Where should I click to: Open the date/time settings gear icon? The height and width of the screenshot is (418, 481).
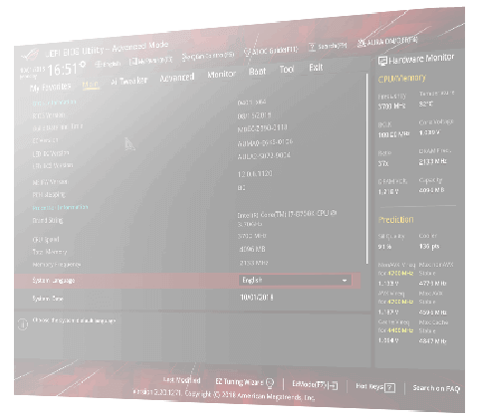[83, 64]
